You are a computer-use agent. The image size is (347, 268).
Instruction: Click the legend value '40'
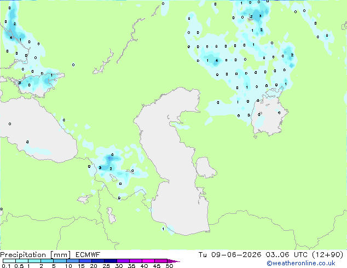pos(144,266)
